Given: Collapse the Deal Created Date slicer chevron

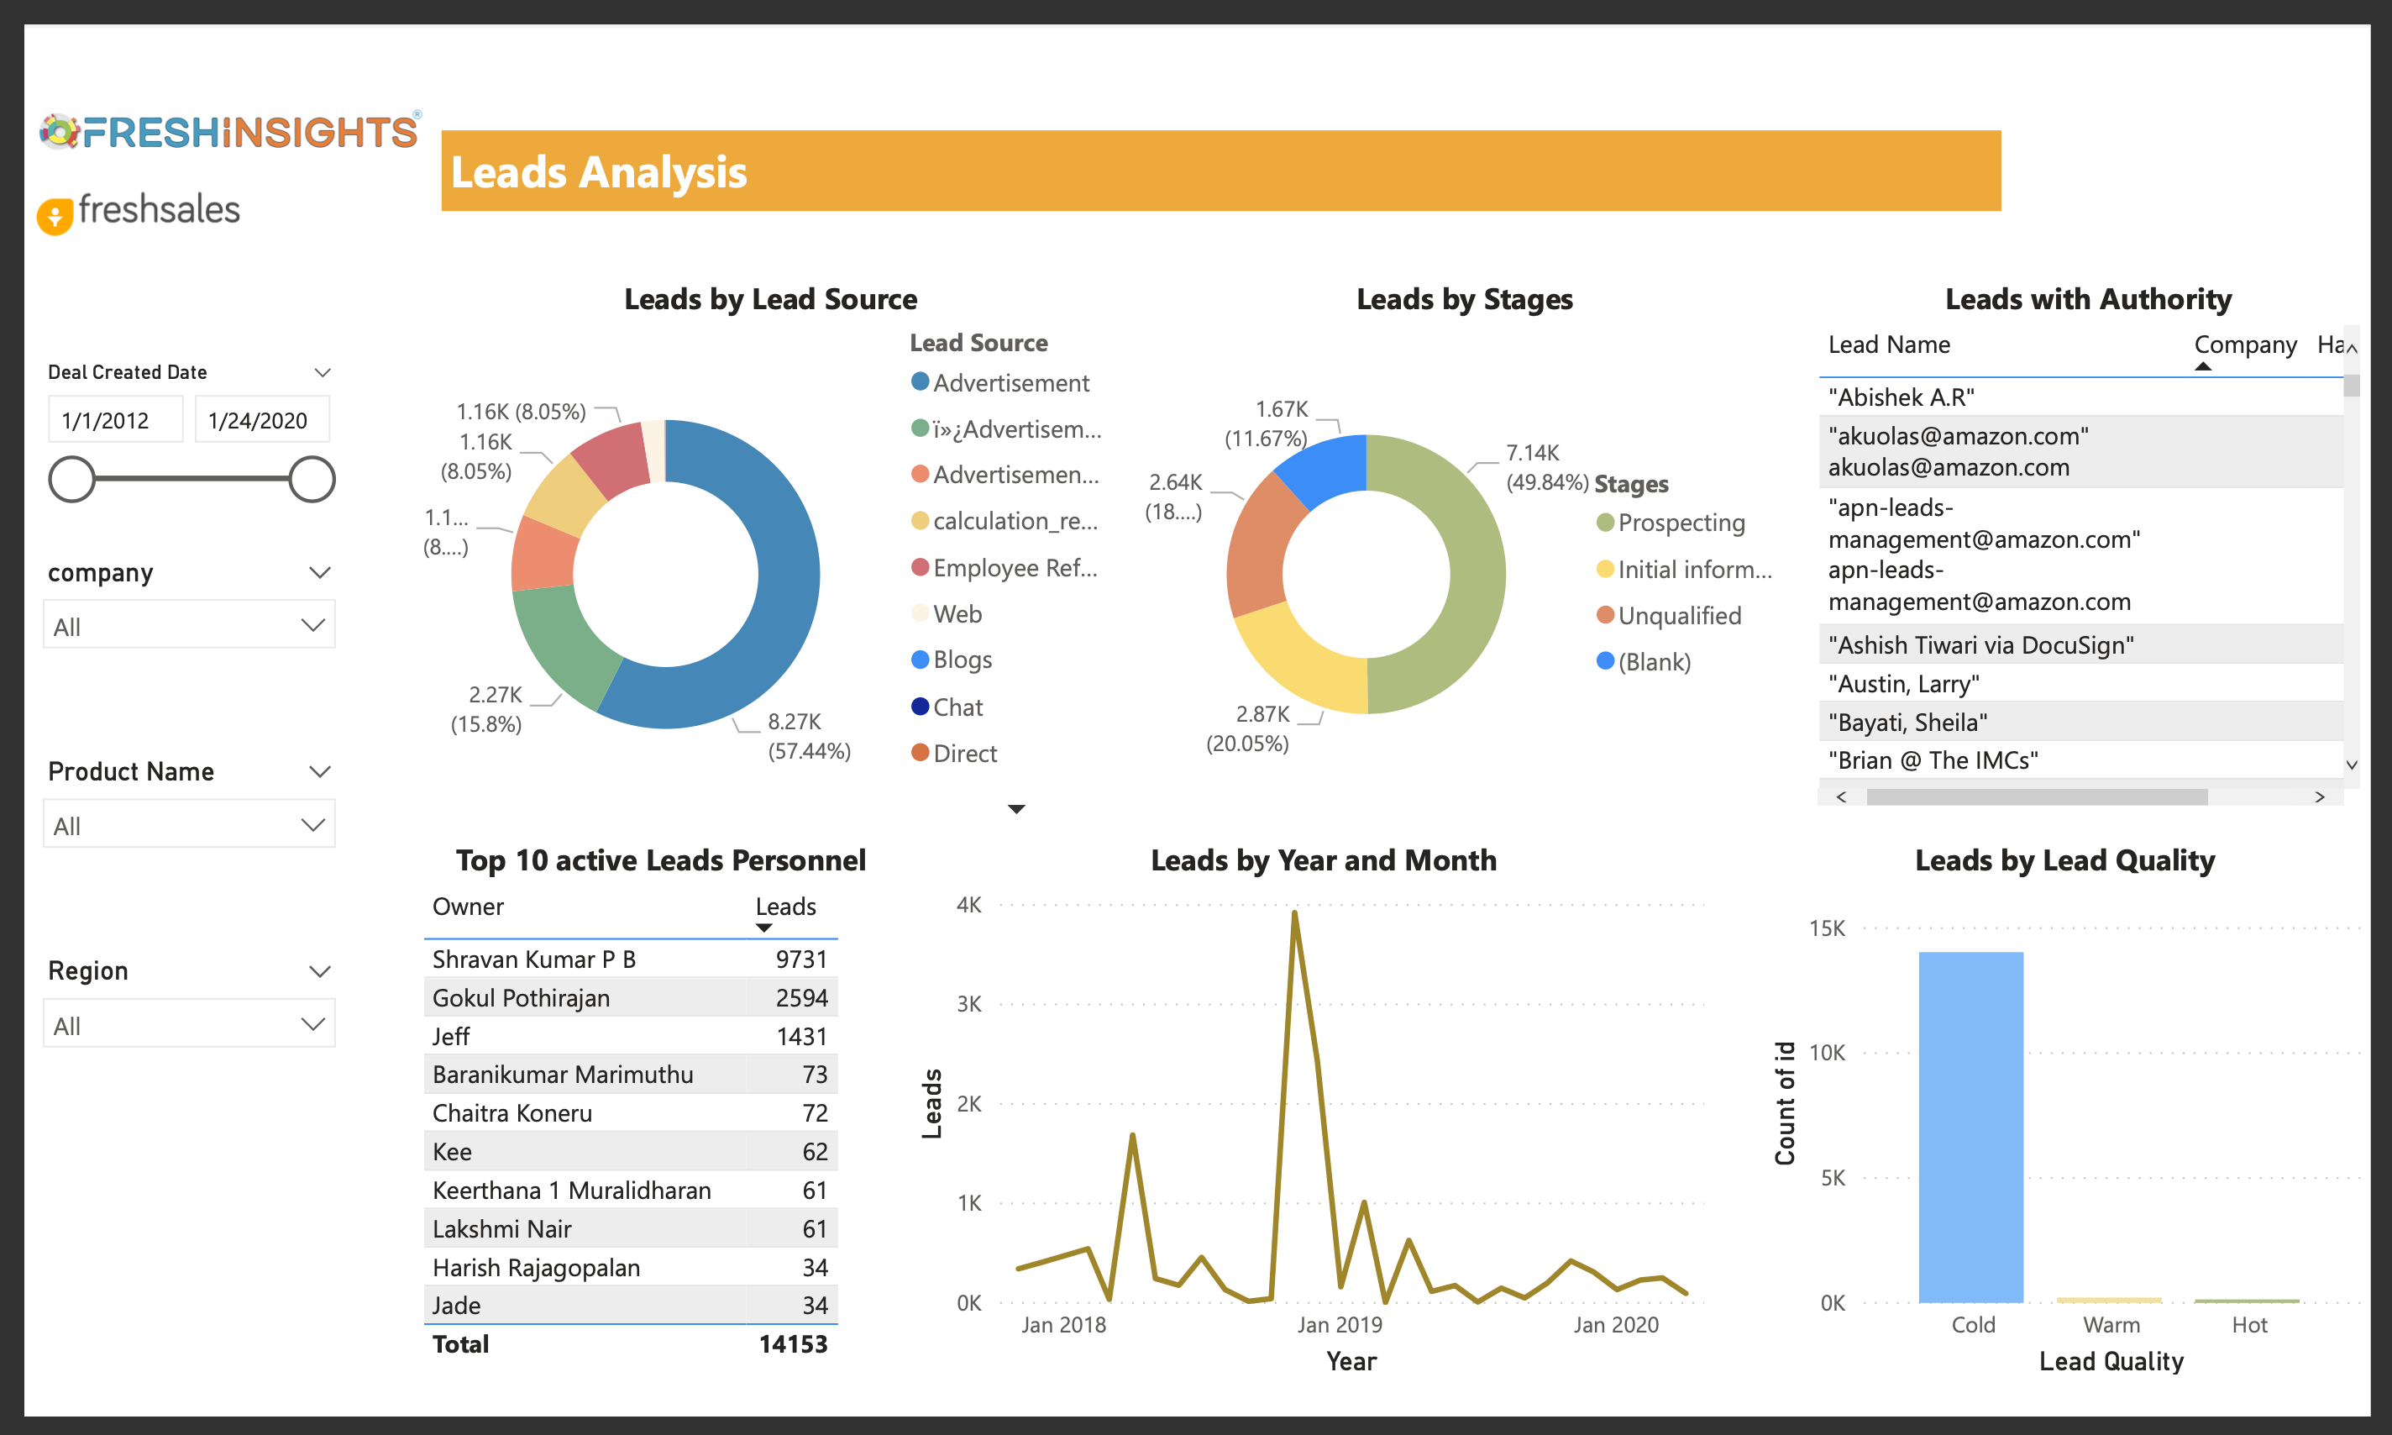Looking at the screenshot, I should (x=323, y=372).
